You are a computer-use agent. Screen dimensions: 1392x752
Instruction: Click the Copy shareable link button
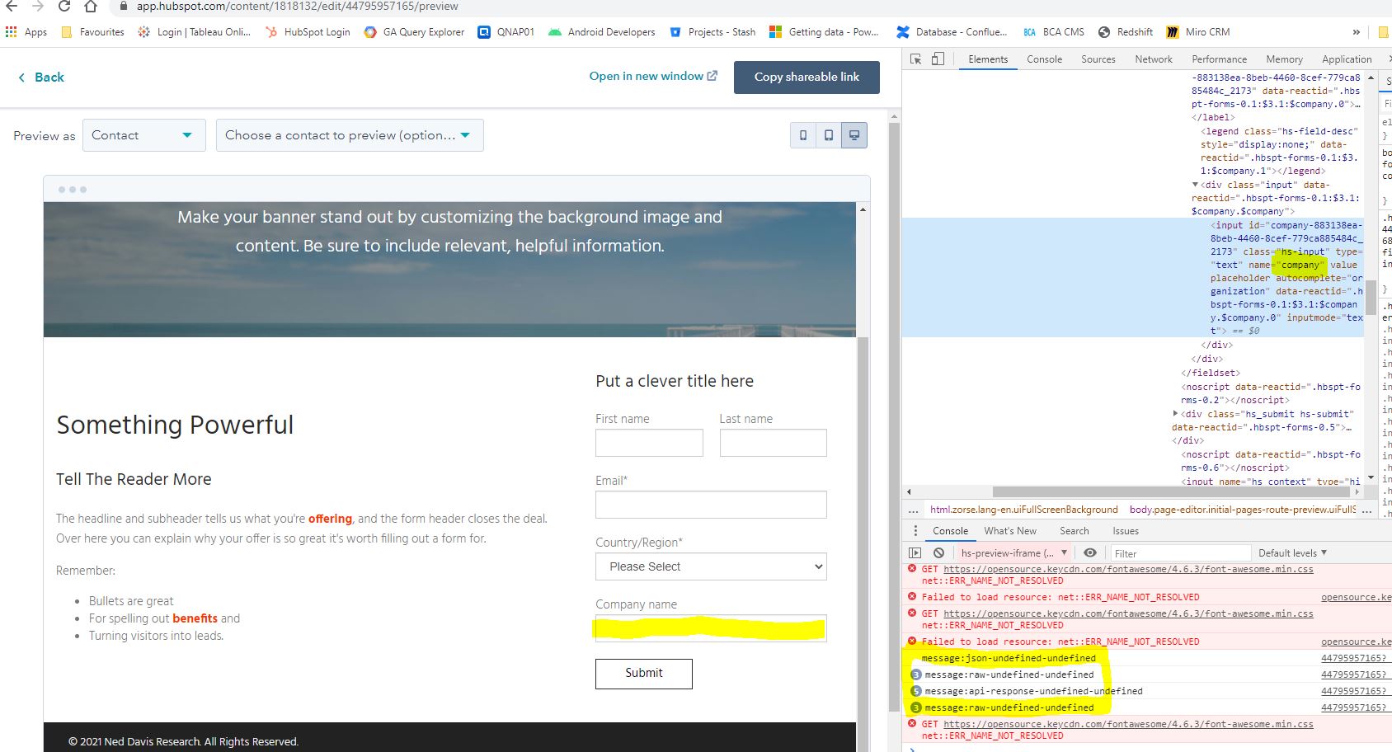[x=807, y=77]
